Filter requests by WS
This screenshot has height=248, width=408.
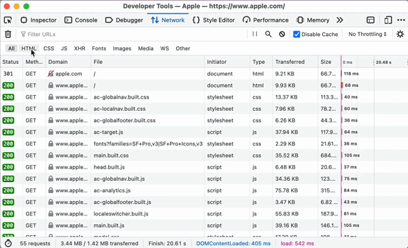tap(165, 48)
